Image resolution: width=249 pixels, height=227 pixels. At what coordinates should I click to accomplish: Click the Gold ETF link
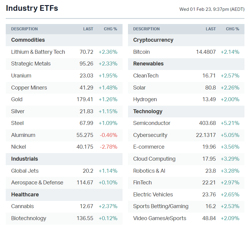pos(17,99)
